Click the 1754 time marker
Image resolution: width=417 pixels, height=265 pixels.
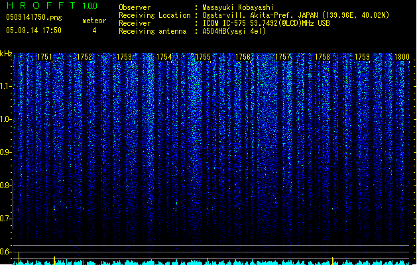point(164,57)
